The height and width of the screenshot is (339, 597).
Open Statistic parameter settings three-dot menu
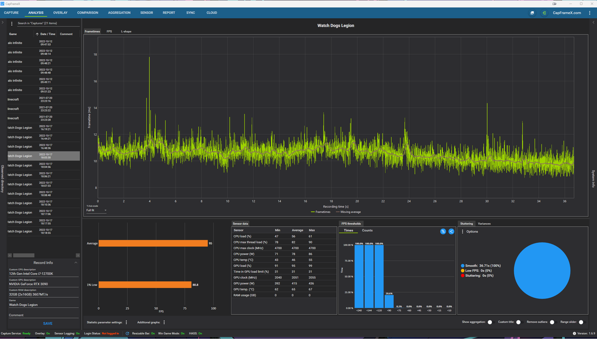tap(126, 322)
